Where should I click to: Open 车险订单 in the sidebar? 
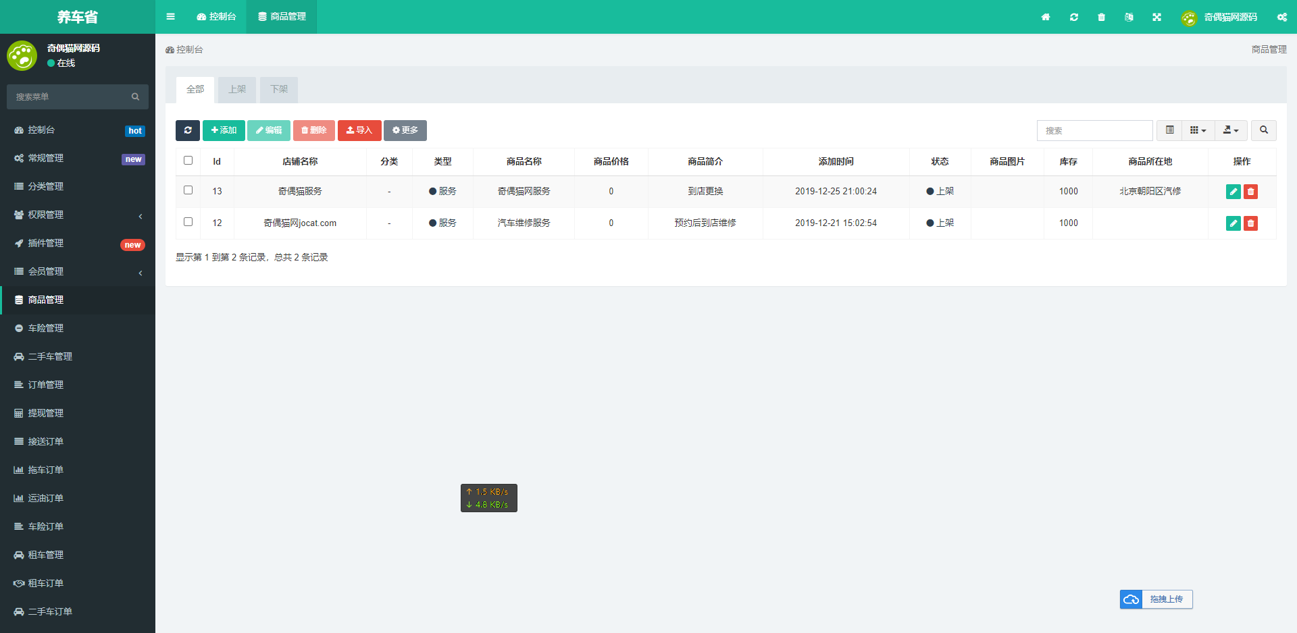[x=78, y=526]
